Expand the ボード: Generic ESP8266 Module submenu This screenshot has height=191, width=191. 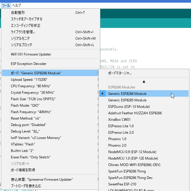[x=50, y=73]
